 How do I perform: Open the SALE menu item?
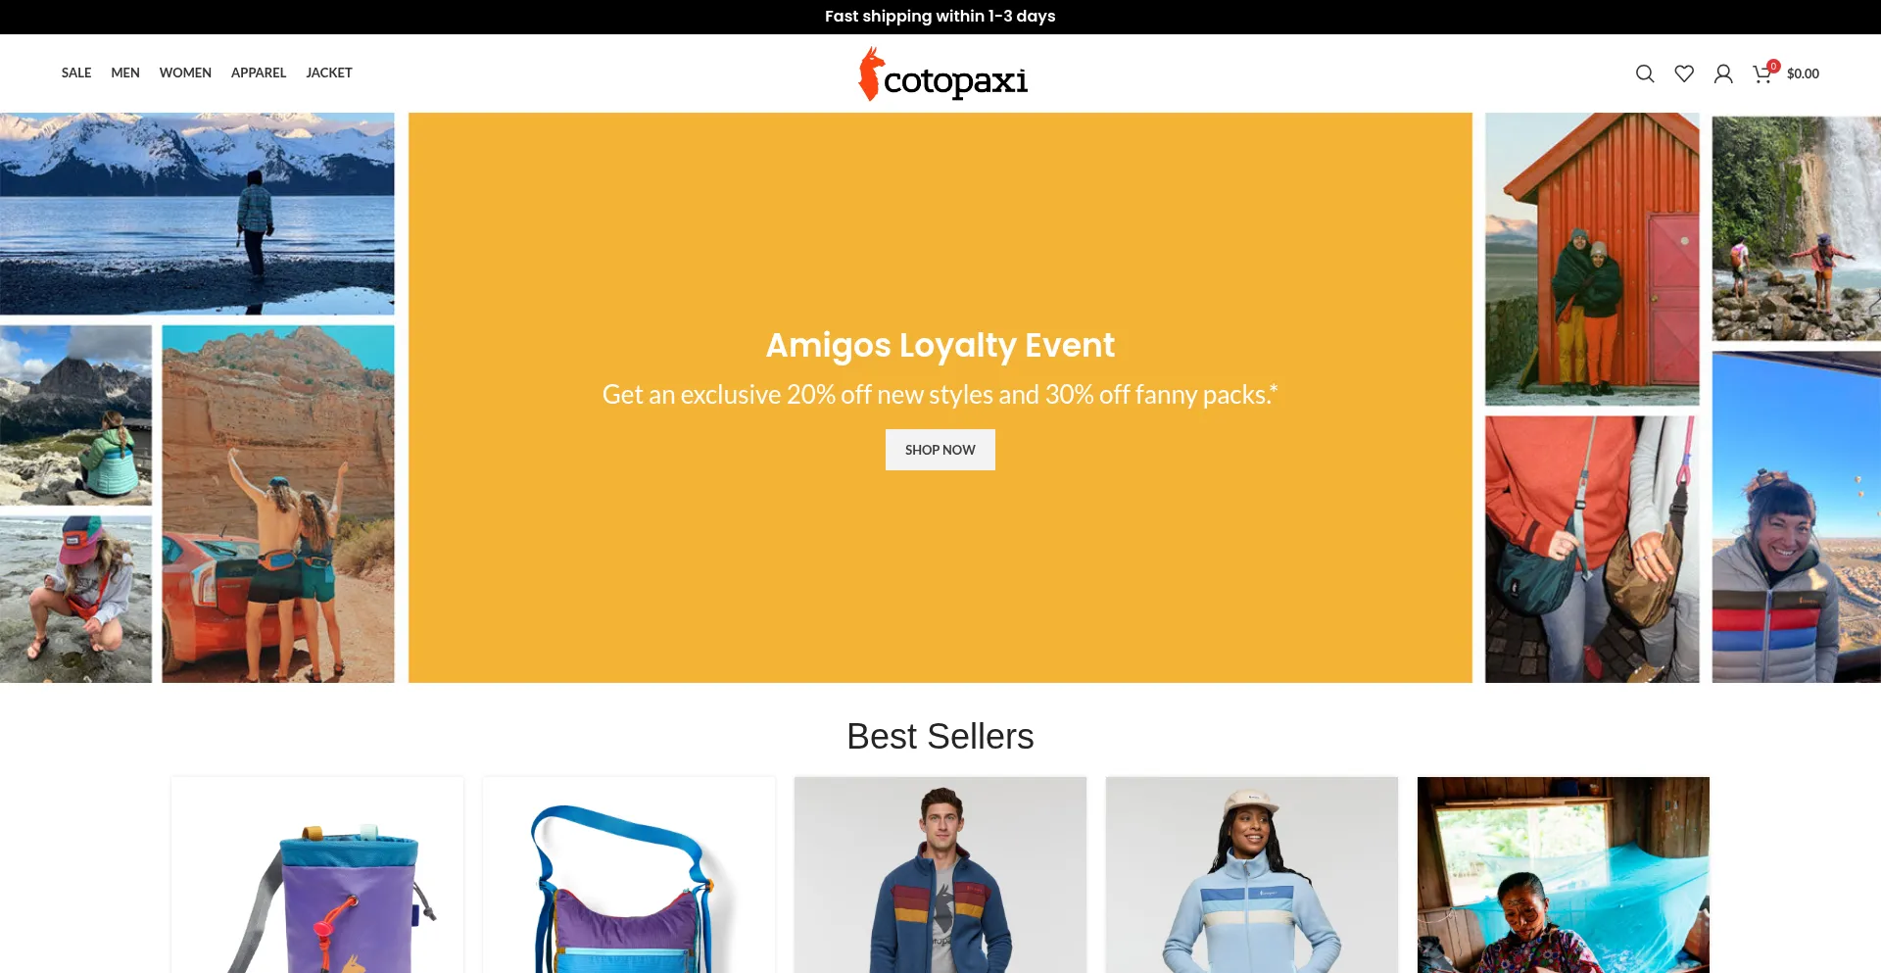(76, 73)
